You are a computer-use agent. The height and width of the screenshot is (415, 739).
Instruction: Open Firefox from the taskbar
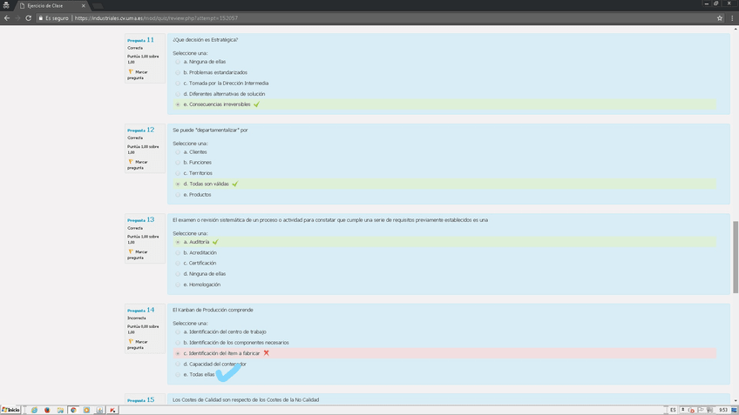click(x=47, y=410)
